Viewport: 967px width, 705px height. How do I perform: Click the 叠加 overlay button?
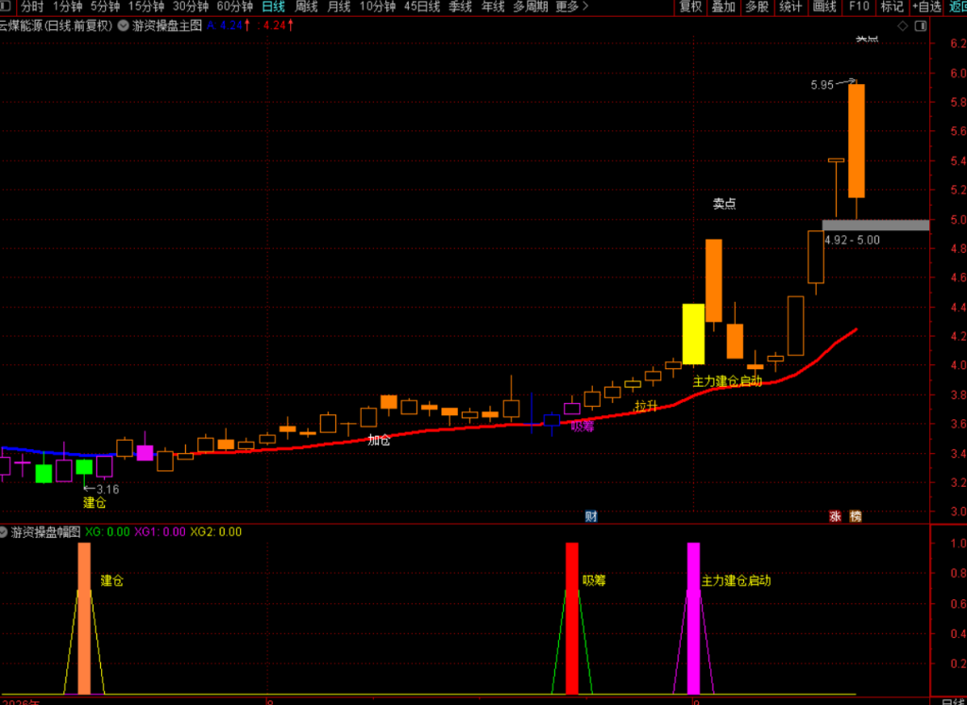pyautogui.click(x=724, y=7)
